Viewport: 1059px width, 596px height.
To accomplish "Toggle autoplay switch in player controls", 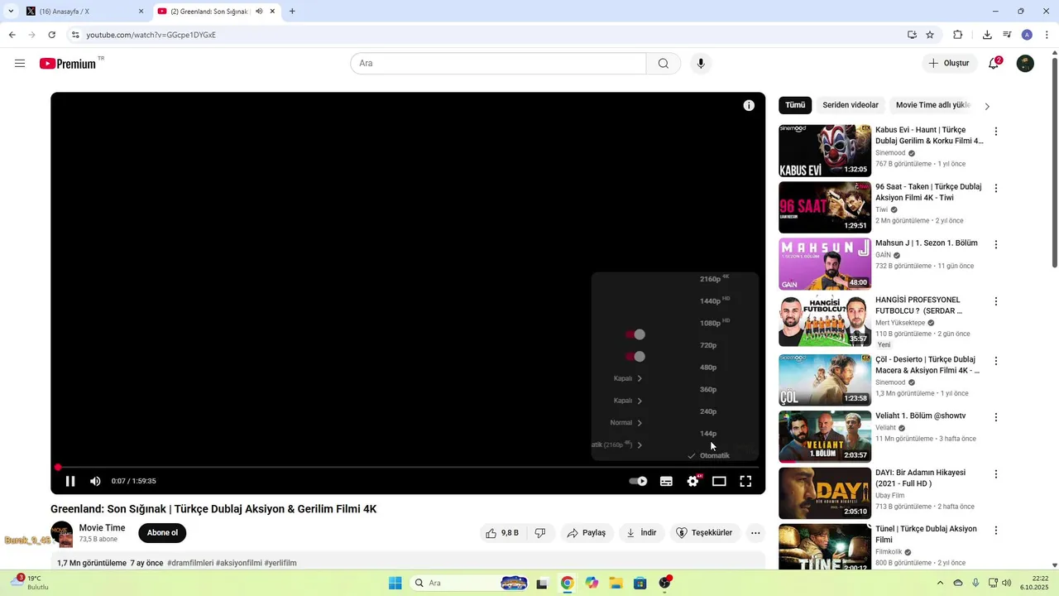I will 638,481.
